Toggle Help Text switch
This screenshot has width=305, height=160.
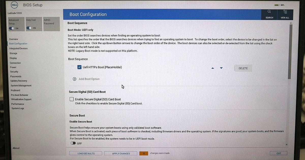click(29, 28)
